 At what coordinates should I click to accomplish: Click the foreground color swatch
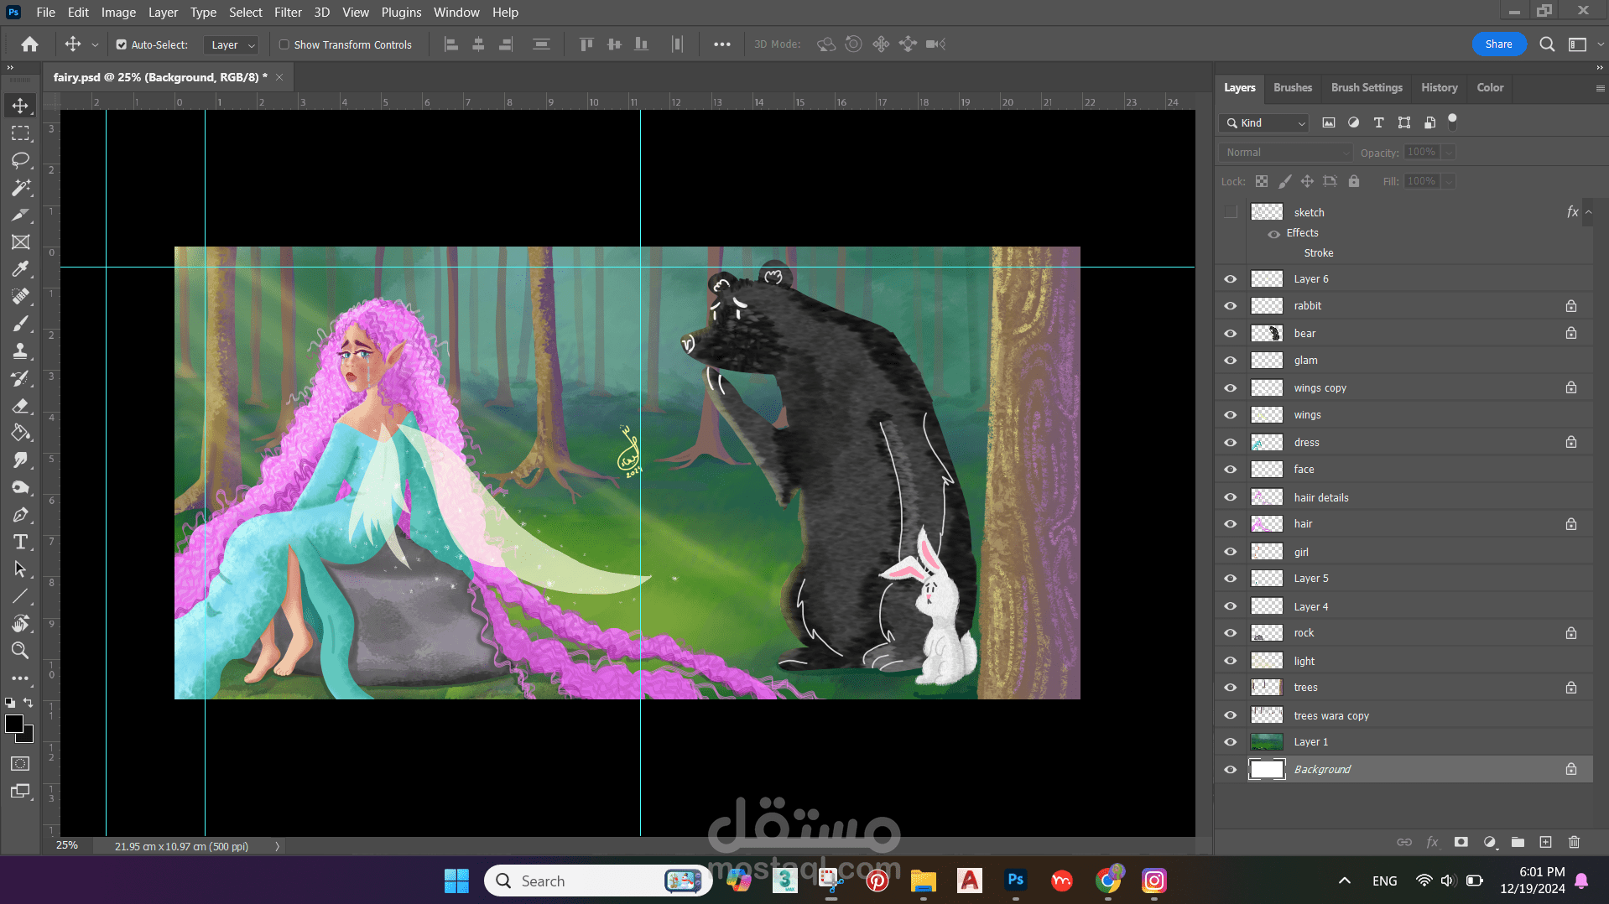point(14,725)
